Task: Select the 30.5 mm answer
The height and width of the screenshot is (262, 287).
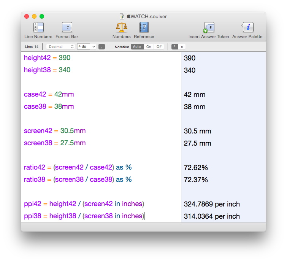Action: (198, 131)
